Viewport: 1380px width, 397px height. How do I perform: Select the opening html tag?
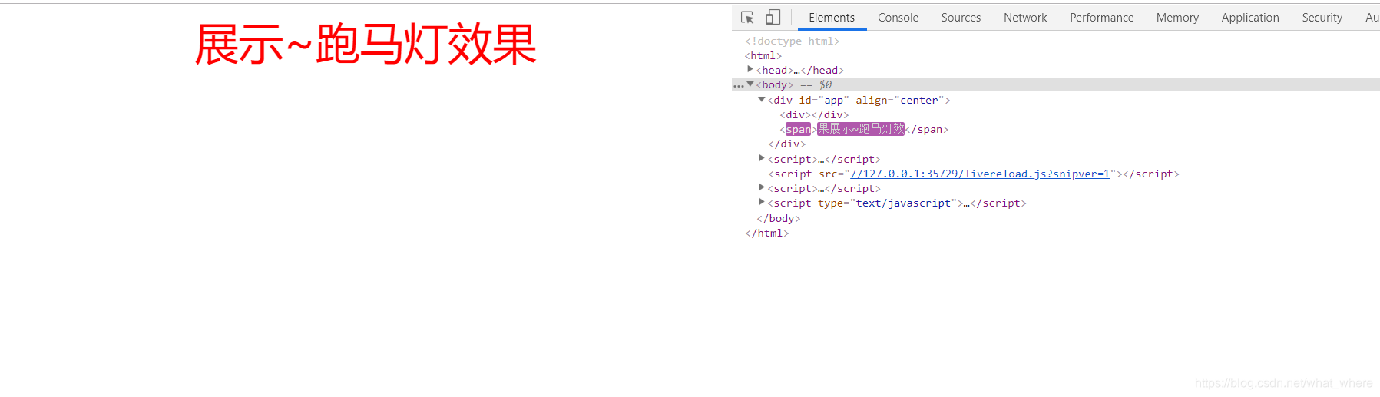763,55
